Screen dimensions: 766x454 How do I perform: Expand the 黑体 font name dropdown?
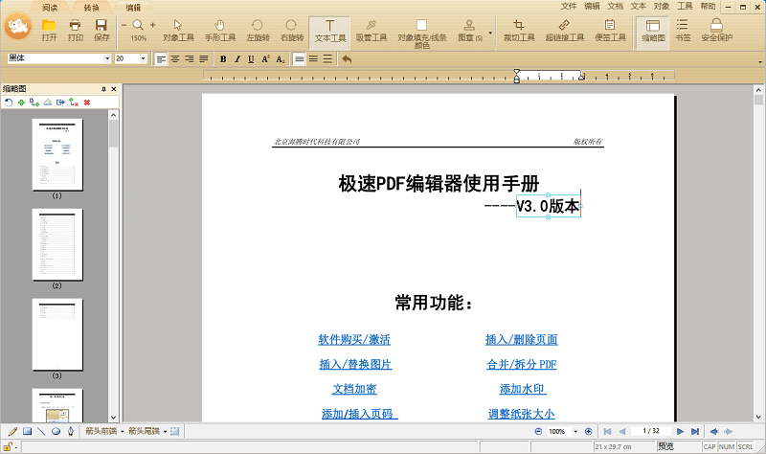click(107, 58)
